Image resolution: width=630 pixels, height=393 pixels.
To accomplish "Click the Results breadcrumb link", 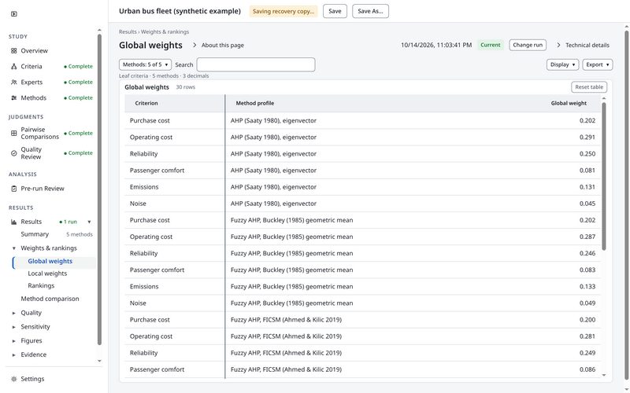I will [128, 31].
